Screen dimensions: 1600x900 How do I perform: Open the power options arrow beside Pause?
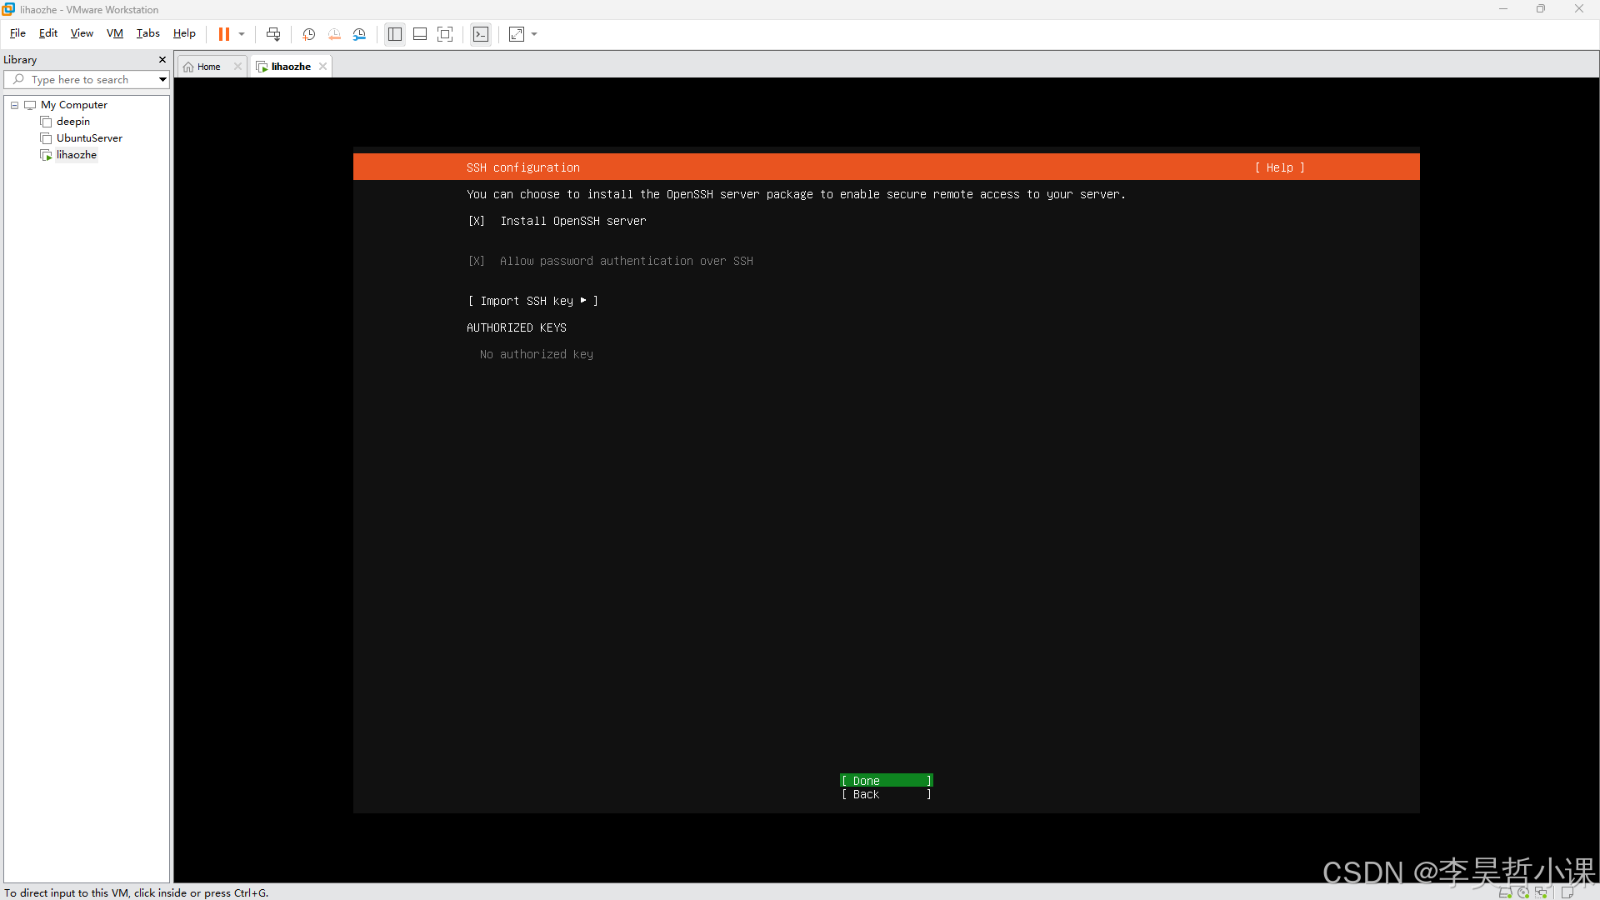(242, 34)
